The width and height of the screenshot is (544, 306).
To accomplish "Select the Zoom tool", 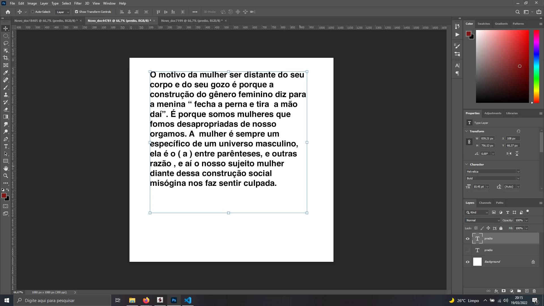I will (x=6, y=176).
